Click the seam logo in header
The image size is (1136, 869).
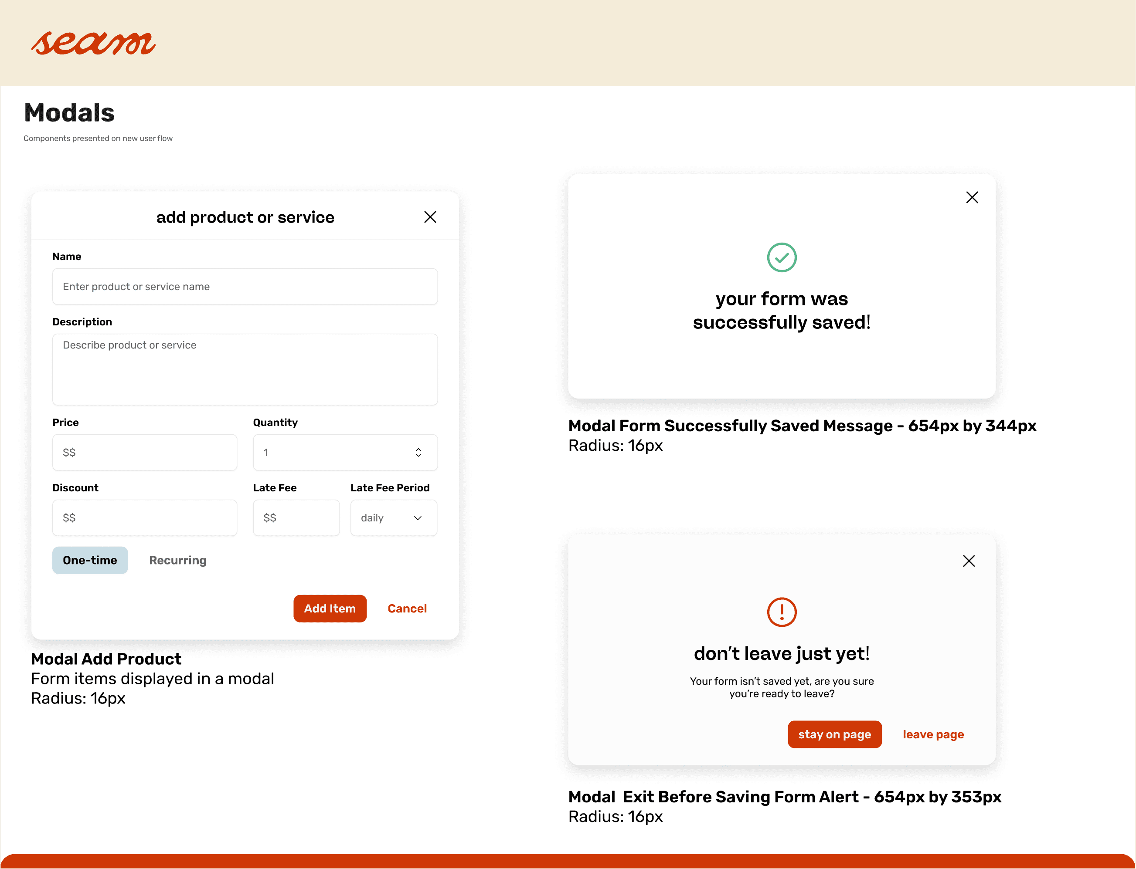[93, 44]
